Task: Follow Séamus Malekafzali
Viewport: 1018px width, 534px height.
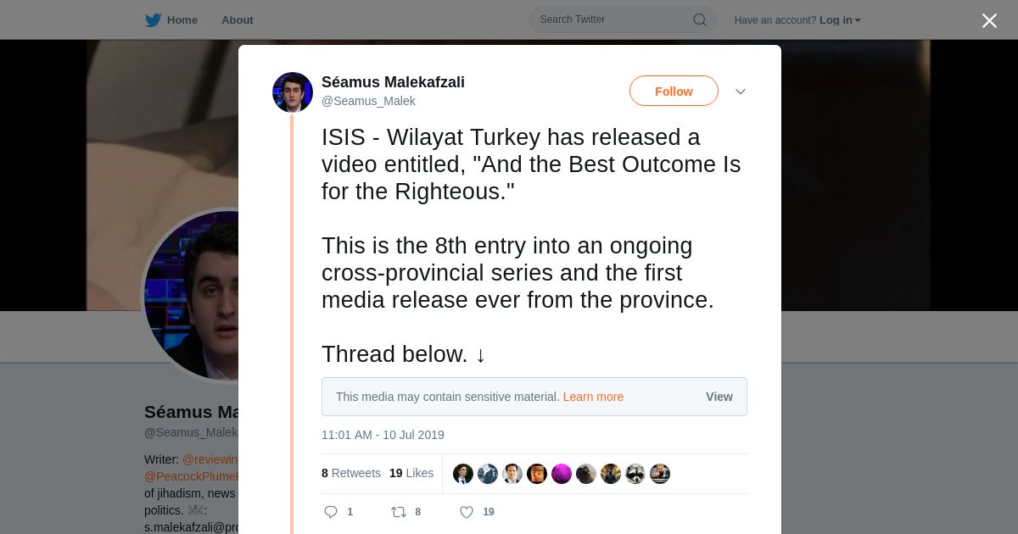Action: coord(674,91)
